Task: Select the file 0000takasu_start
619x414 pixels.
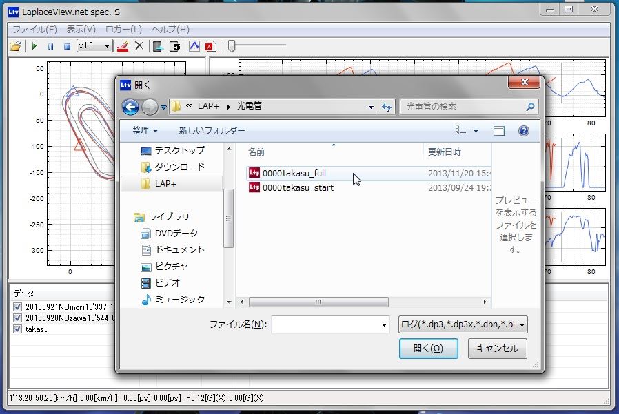Action: pos(369,188)
